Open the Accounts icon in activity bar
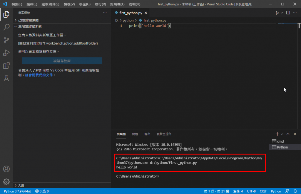Viewport: 301px width, 194px height. 6,169
